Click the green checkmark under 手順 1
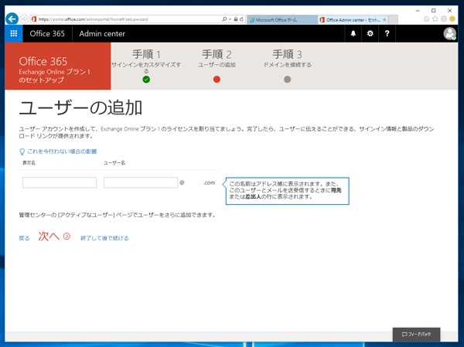The width and height of the screenshot is (464, 347). tap(146, 80)
